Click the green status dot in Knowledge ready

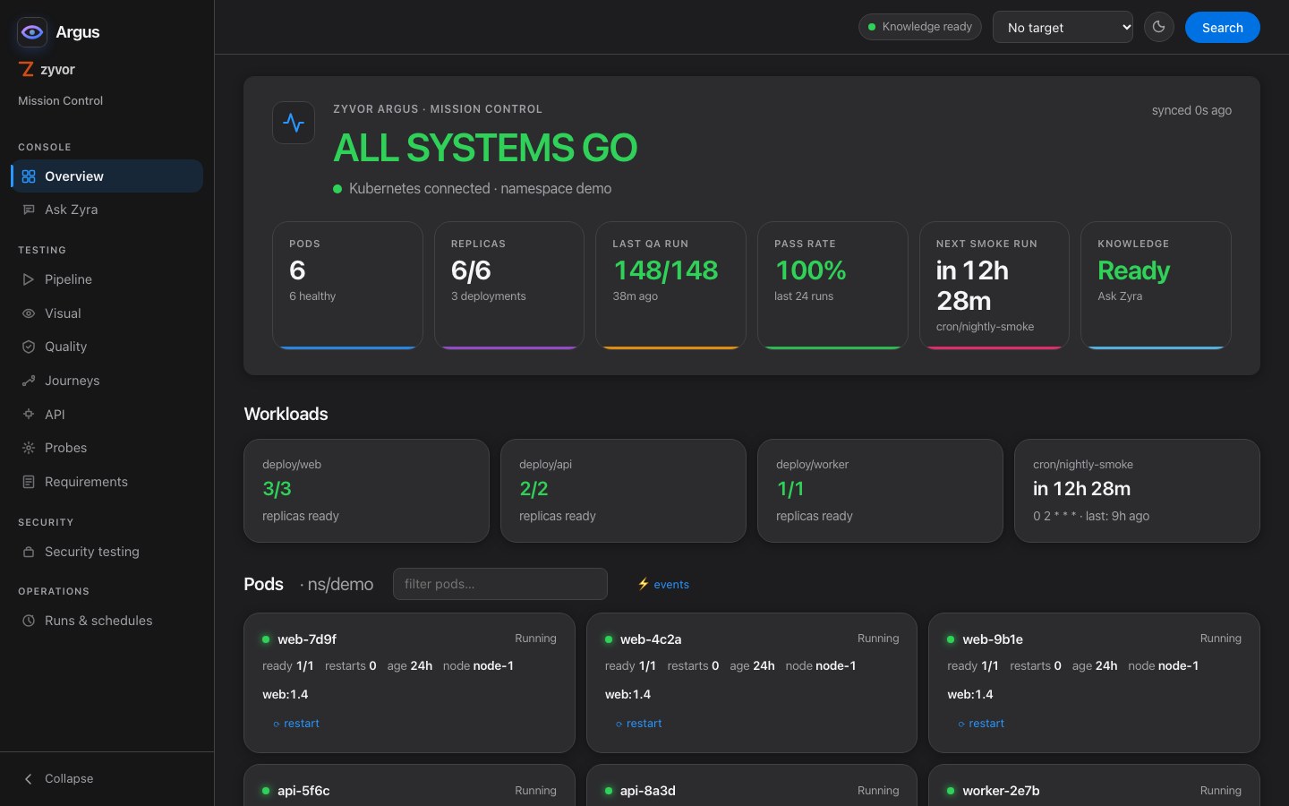tap(872, 27)
